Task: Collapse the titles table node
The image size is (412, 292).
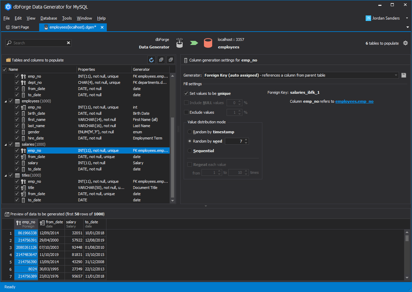Action: pyautogui.click(x=5, y=176)
